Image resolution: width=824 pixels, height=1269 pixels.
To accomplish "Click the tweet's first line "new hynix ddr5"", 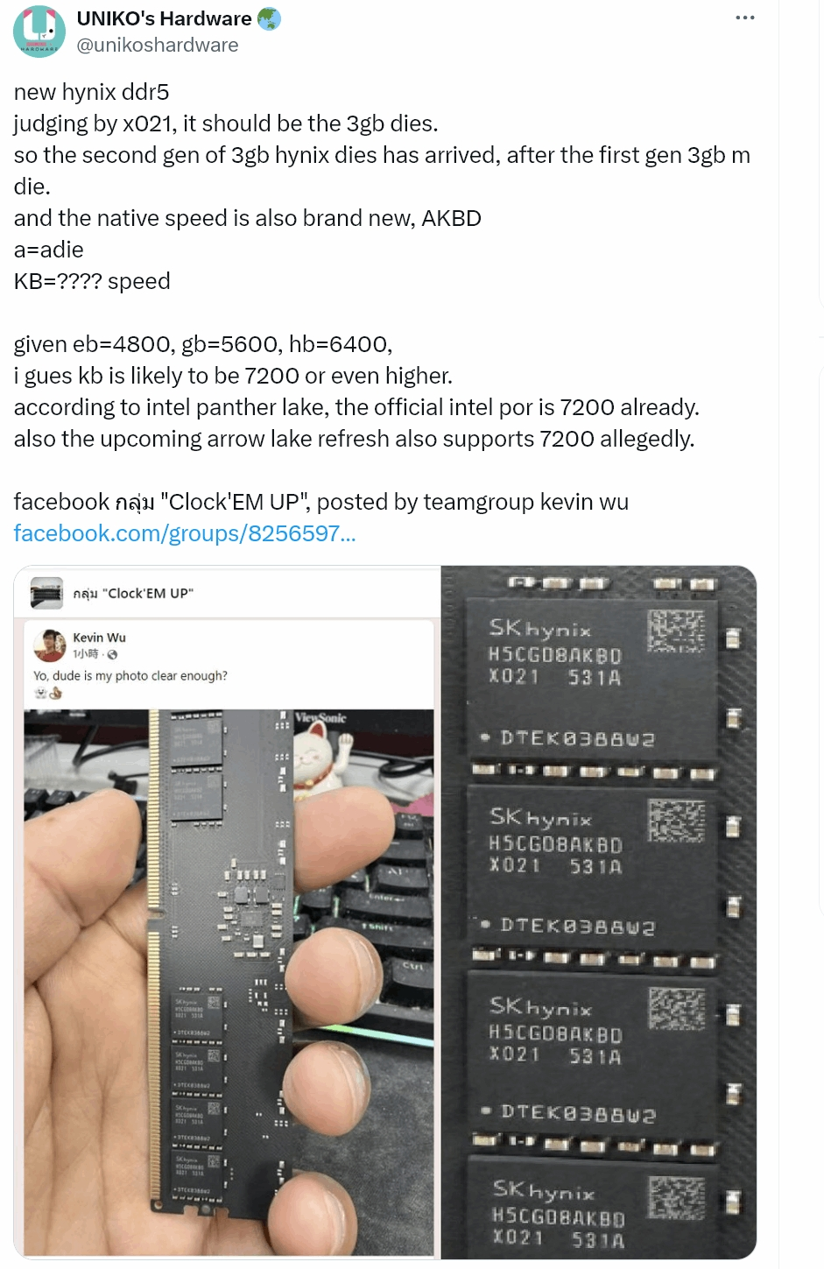I will coord(92,92).
